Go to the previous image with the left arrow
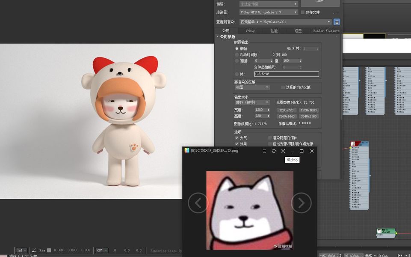 tap(198, 203)
